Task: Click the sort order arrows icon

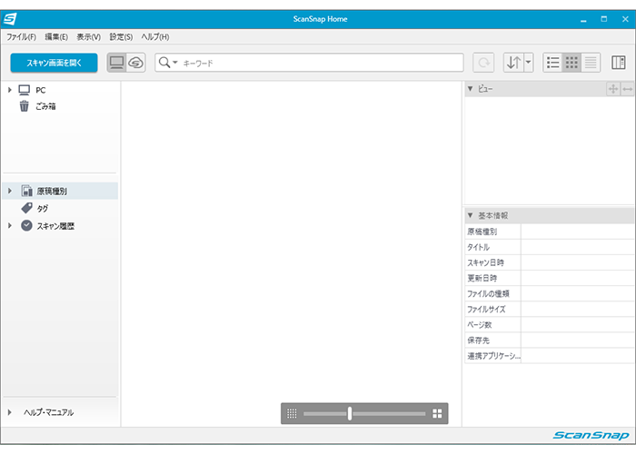Action: pyautogui.click(x=512, y=63)
